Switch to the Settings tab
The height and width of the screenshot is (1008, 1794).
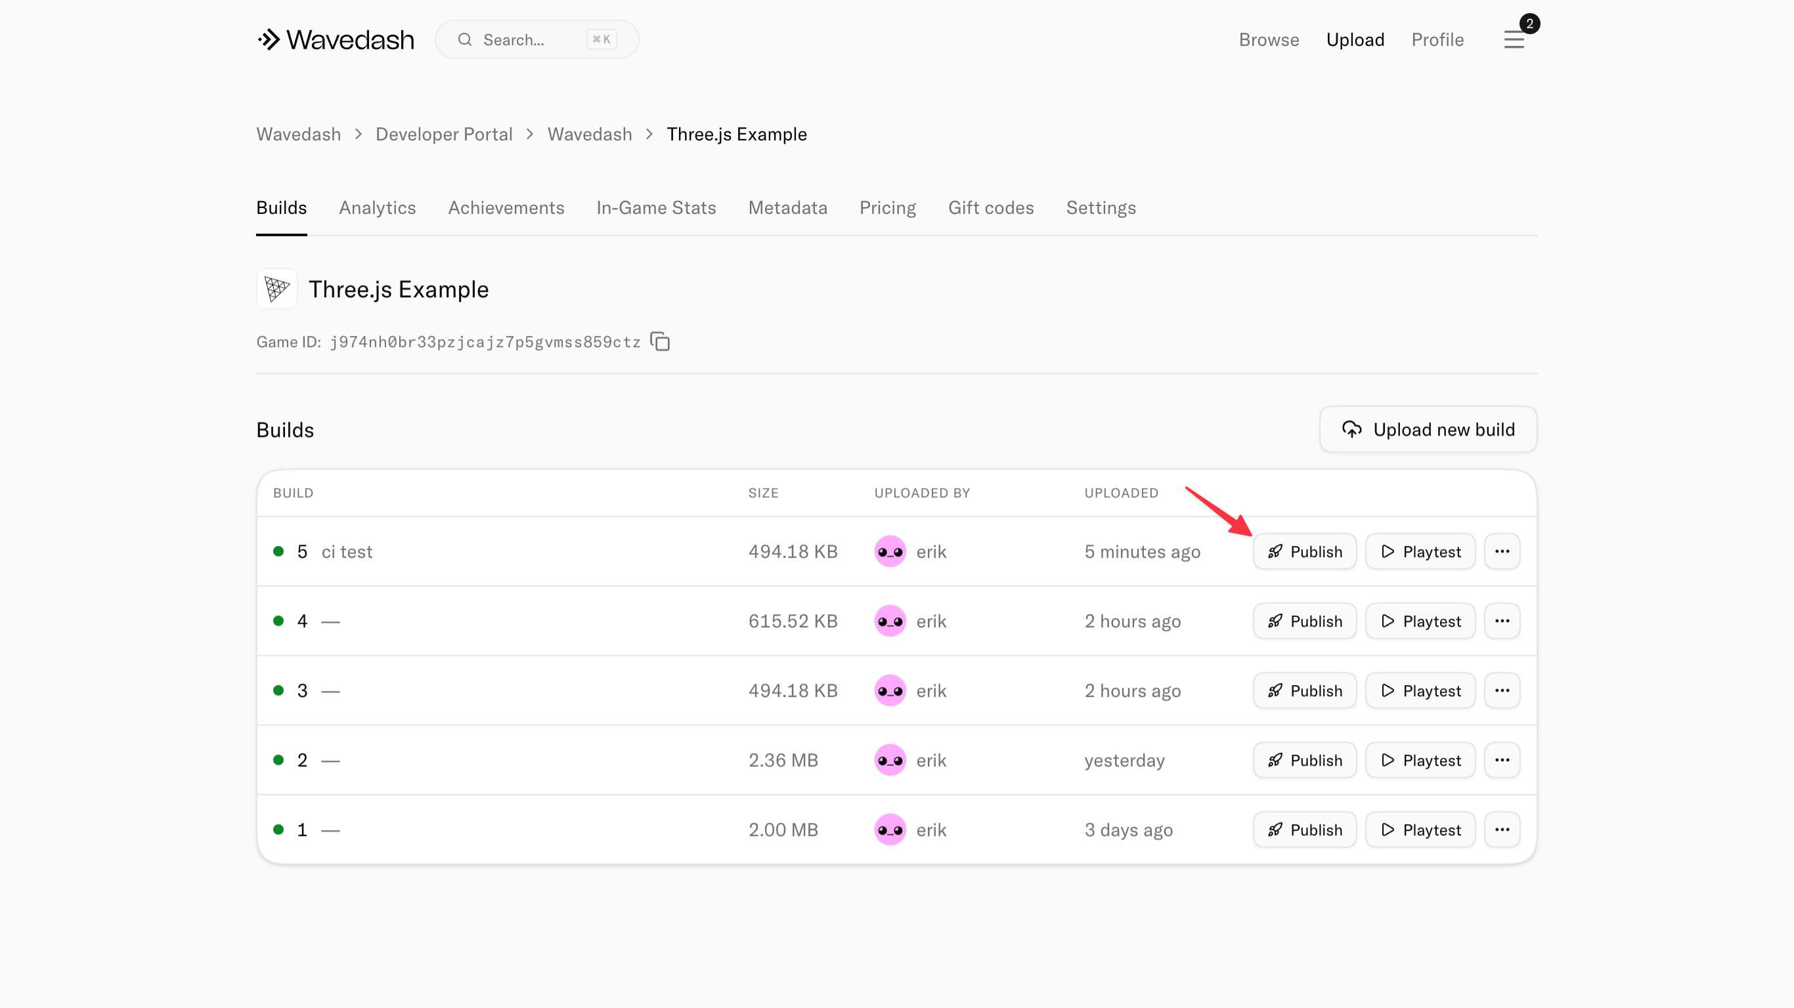point(1101,208)
